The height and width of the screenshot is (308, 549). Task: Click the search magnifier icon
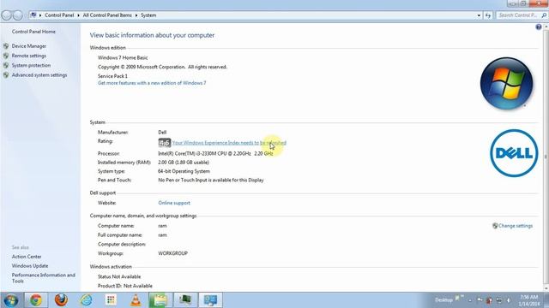(544, 15)
